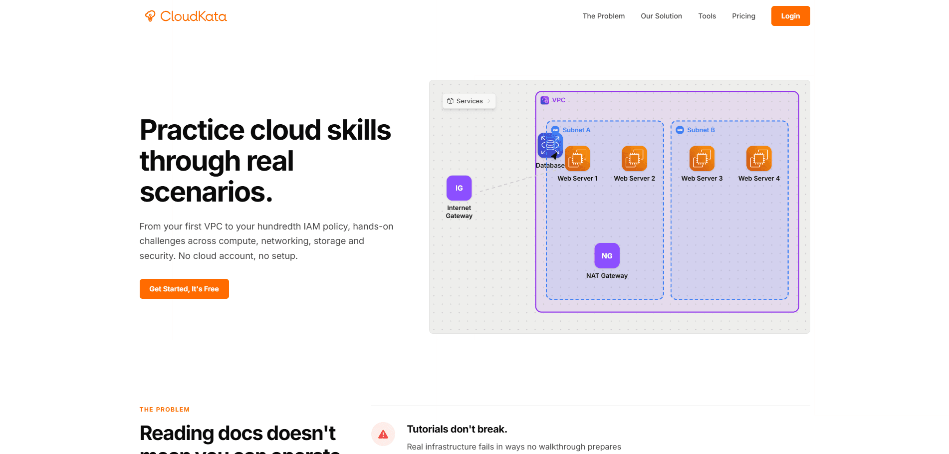Click the Web Server 2 label
This screenshot has height=454, width=949.
634,178
